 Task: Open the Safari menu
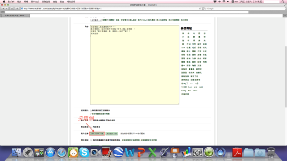tap(11, 2)
